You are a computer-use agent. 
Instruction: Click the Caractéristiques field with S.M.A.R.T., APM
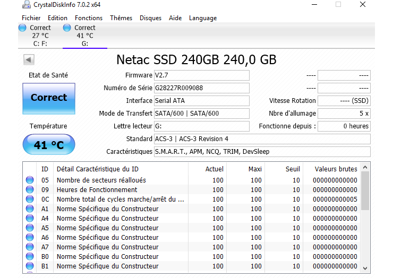(x=262, y=152)
